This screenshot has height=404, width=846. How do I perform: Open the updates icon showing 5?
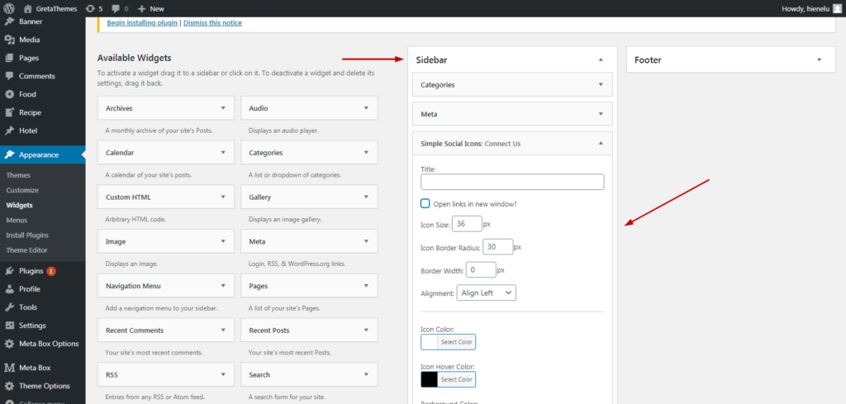91,8
